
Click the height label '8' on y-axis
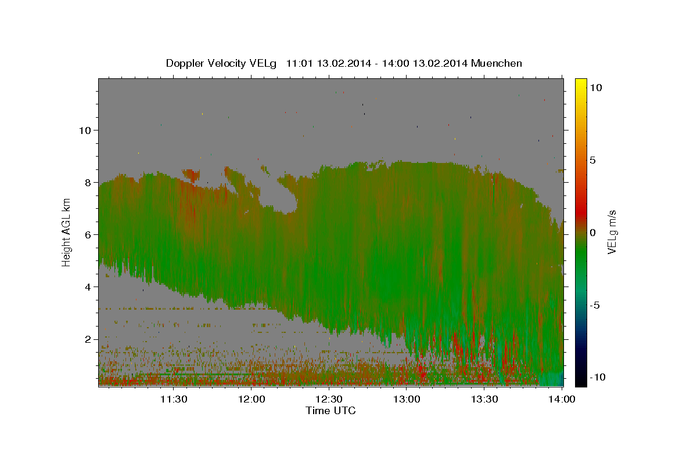(88, 182)
